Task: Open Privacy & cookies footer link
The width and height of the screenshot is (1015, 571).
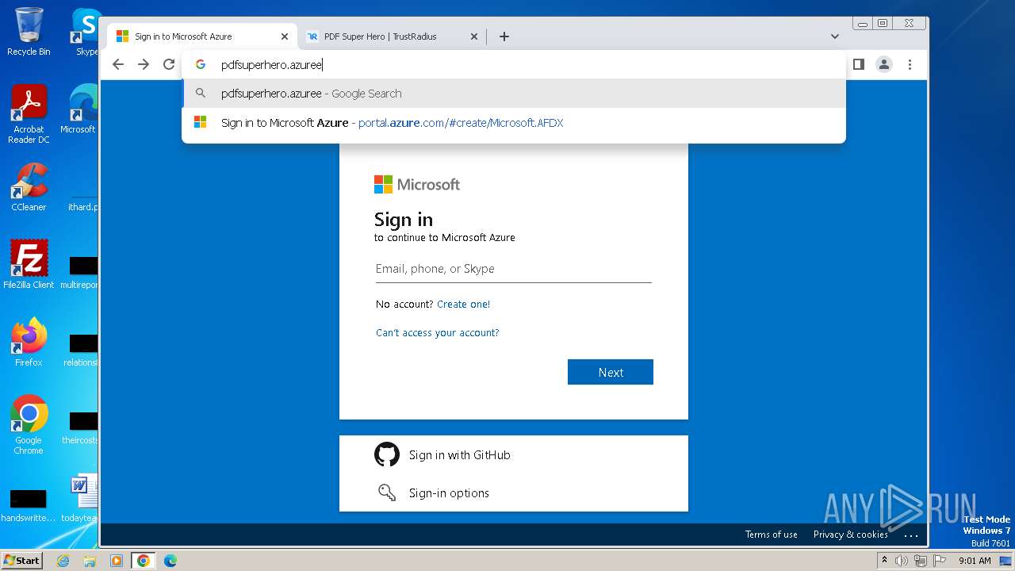Action: pos(851,535)
